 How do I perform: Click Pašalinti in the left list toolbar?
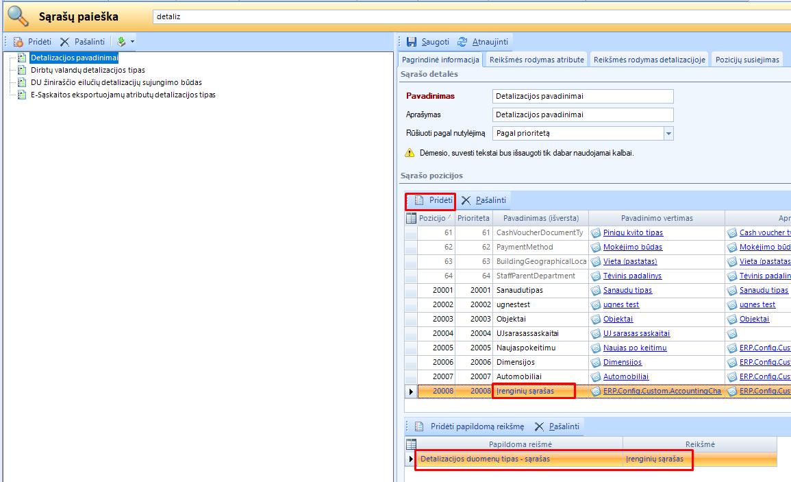(x=83, y=41)
